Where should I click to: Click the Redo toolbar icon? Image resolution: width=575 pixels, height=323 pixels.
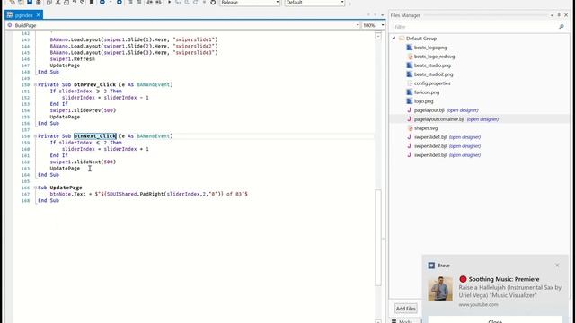(82, 2)
